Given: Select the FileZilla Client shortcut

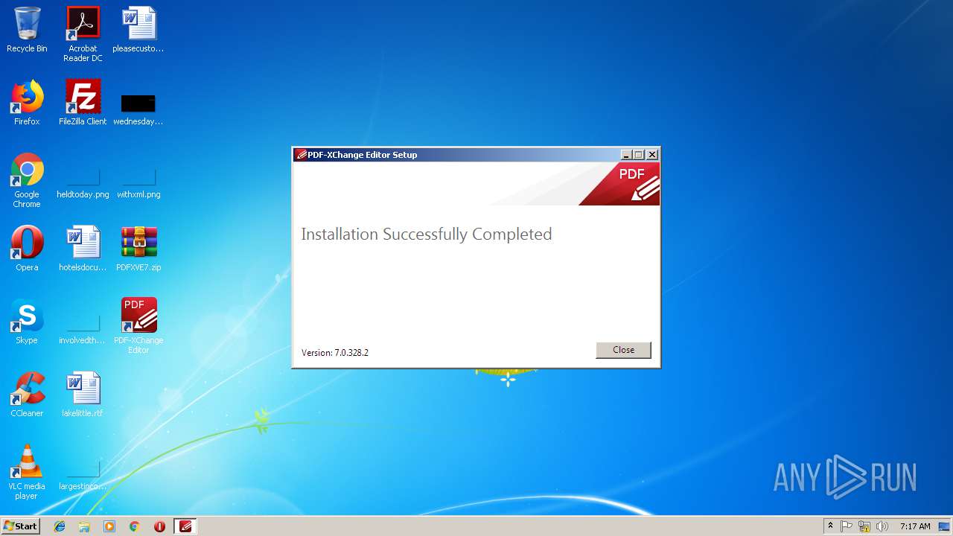Looking at the screenshot, I should tap(83, 103).
